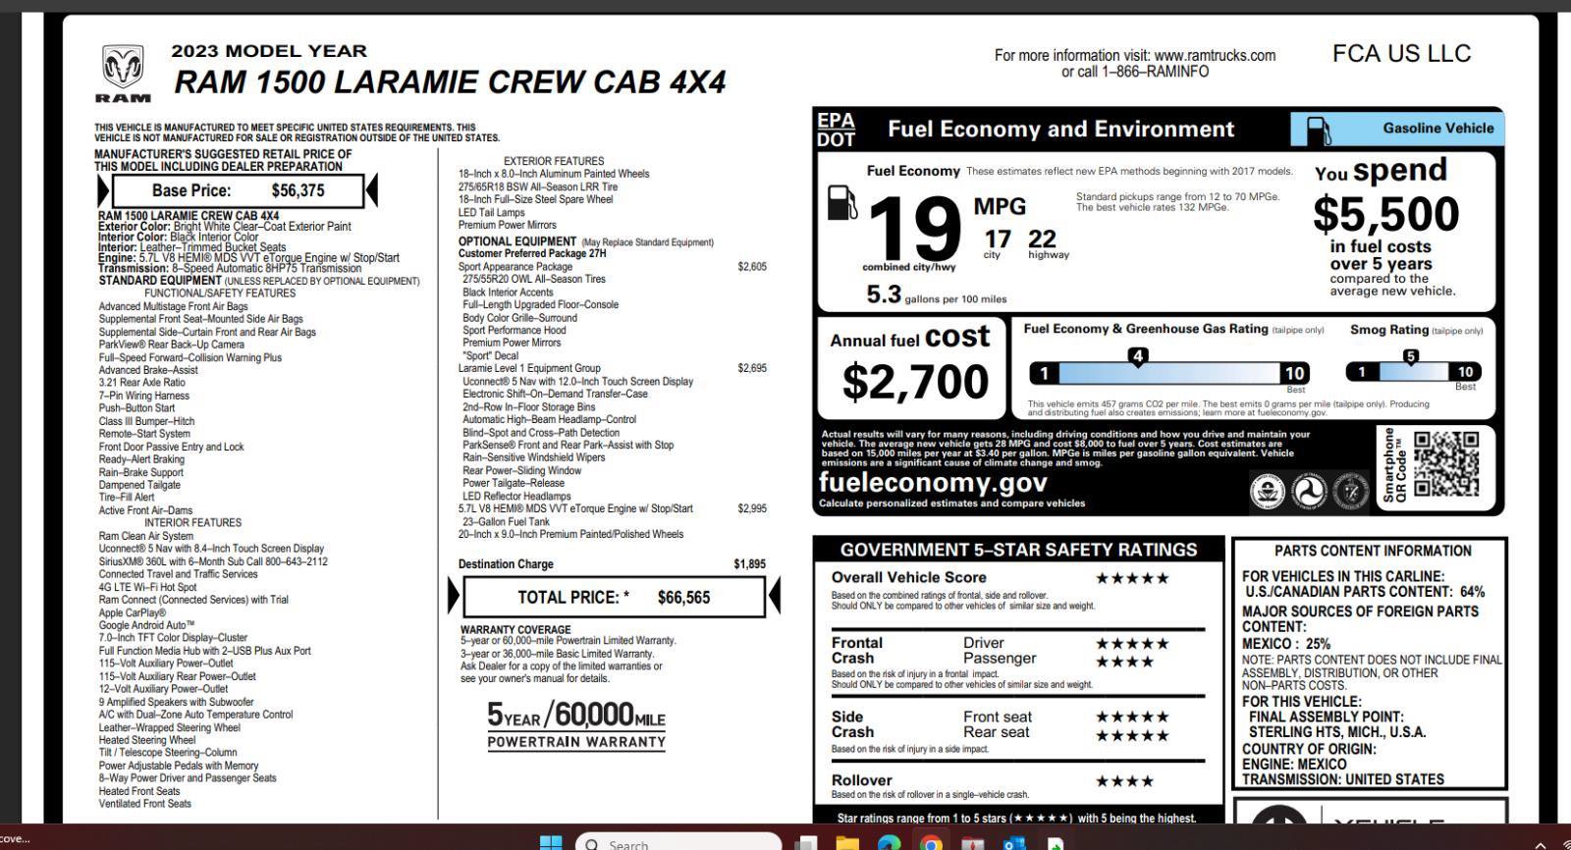Open the Windows Start menu

pos(551,843)
